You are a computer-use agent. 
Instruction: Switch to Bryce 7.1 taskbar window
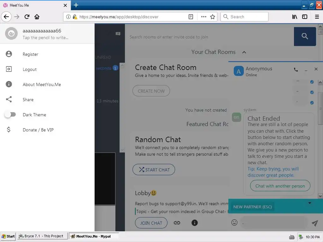(43, 236)
